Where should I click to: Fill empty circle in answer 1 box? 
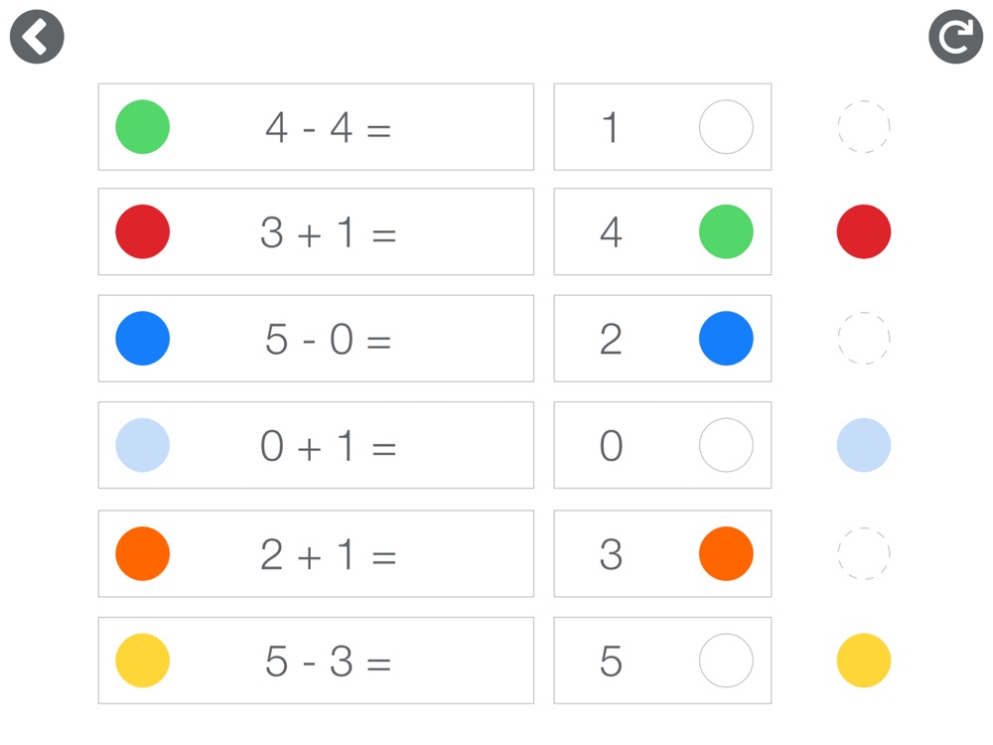tap(726, 127)
